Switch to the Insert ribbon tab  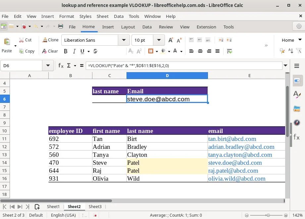coord(108,27)
